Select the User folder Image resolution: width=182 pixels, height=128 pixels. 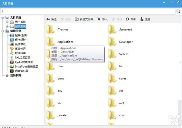tap(55, 66)
